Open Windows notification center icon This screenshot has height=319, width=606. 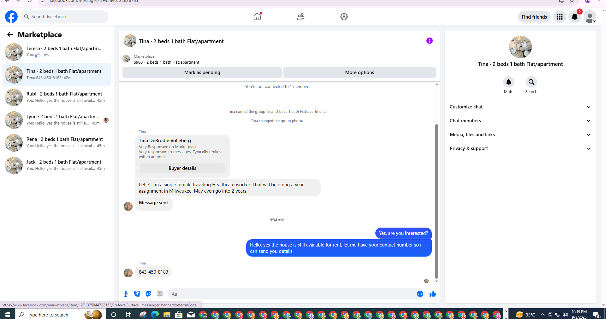click(596, 315)
